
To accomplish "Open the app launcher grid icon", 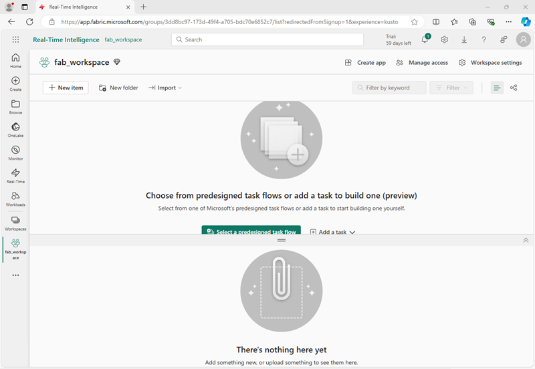I will tap(15, 39).
